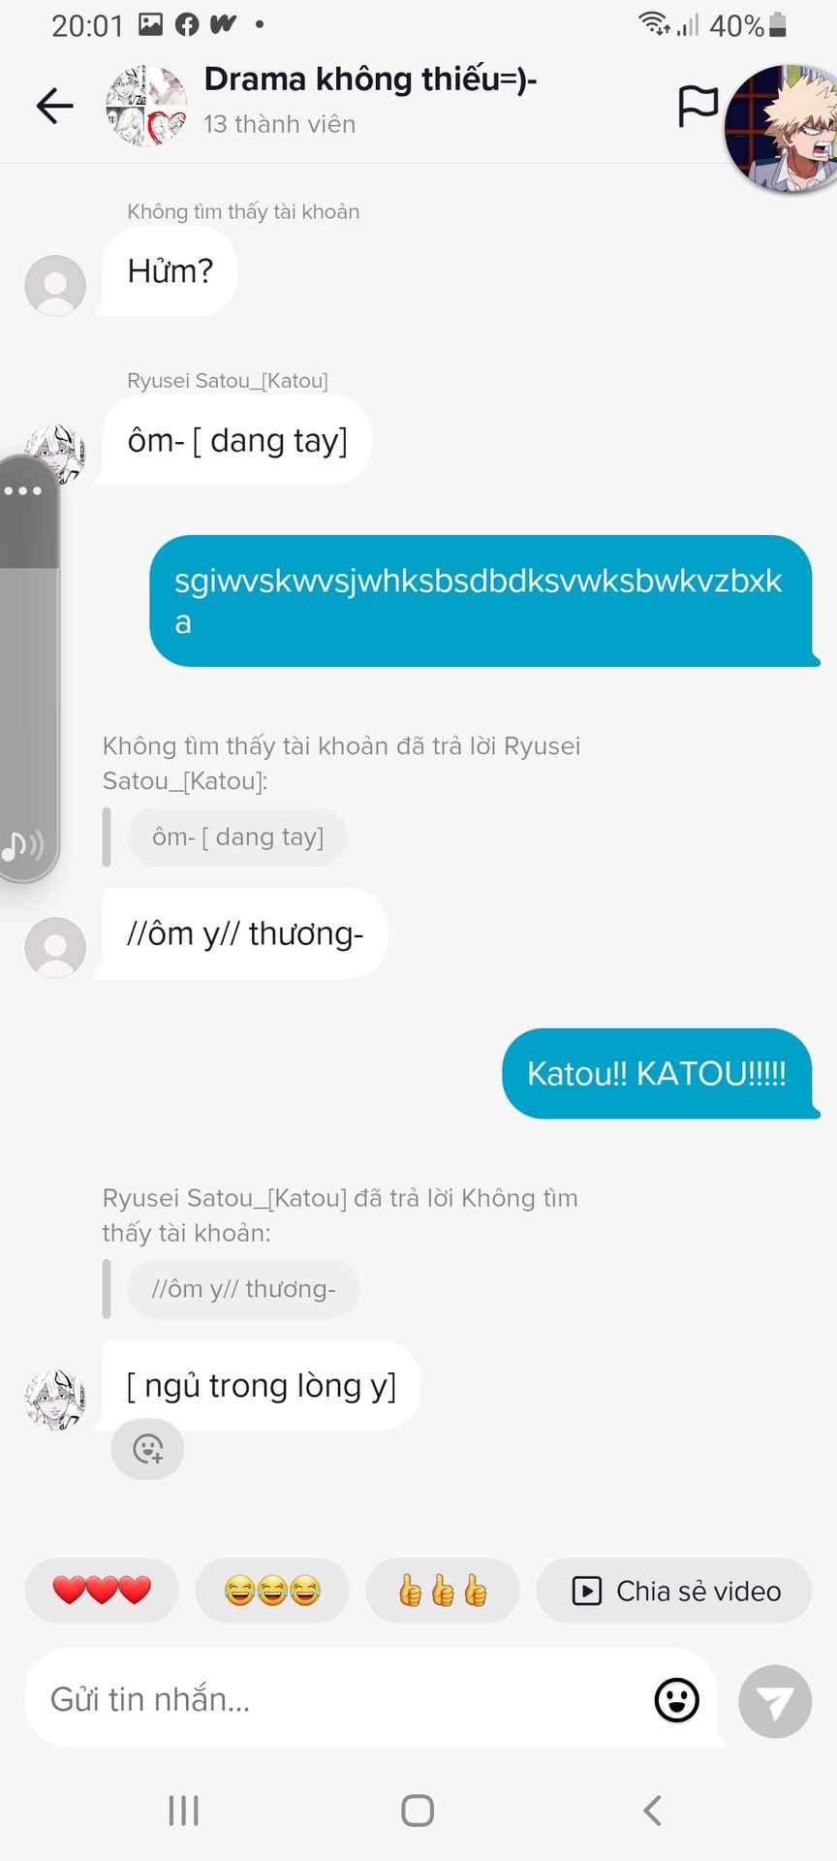Screen dimensions: 837x1861
Task: Tap the Android system back chevron
Action: (653, 1810)
